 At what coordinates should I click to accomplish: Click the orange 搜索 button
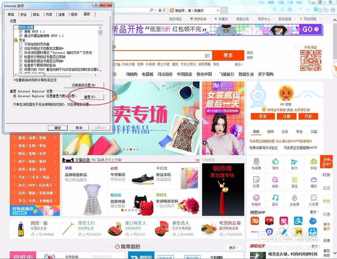click(228, 55)
